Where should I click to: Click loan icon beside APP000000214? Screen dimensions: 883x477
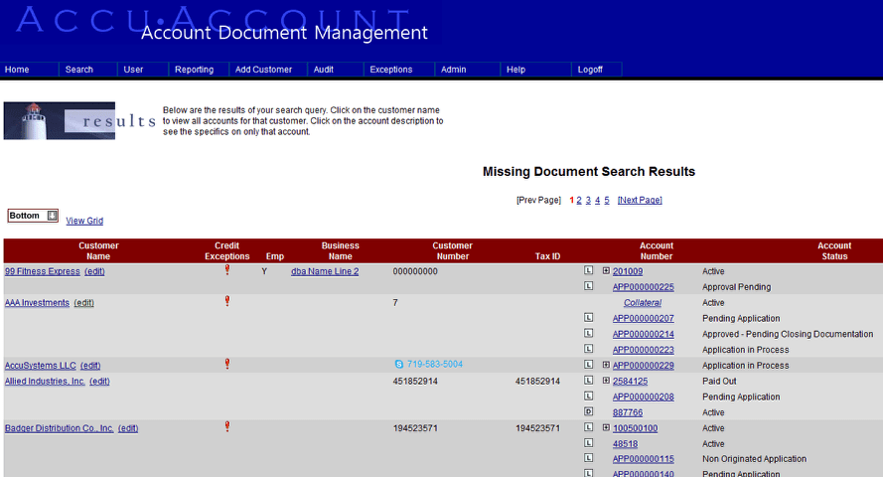tap(588, 333)
